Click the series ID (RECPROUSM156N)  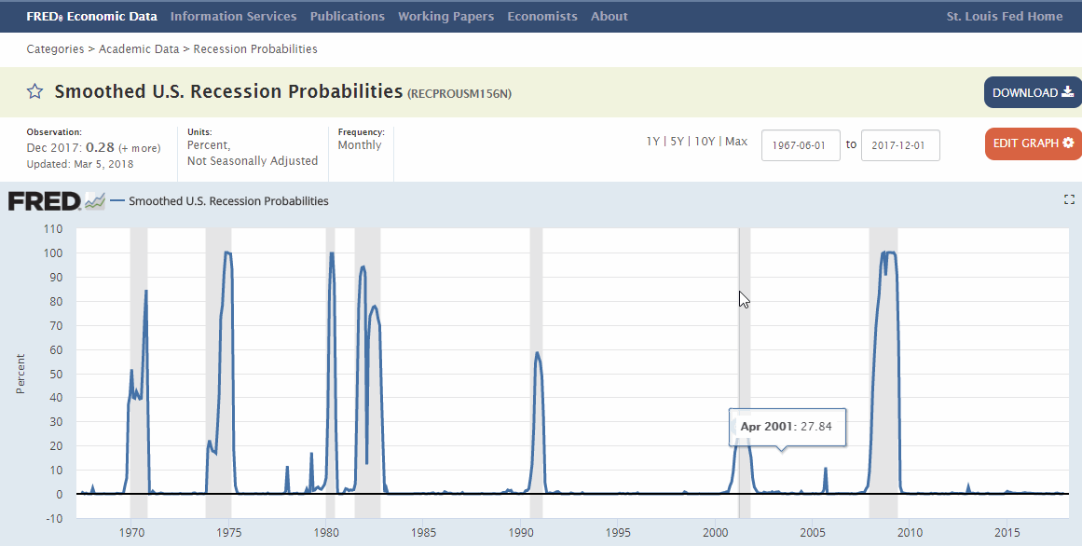459,94
